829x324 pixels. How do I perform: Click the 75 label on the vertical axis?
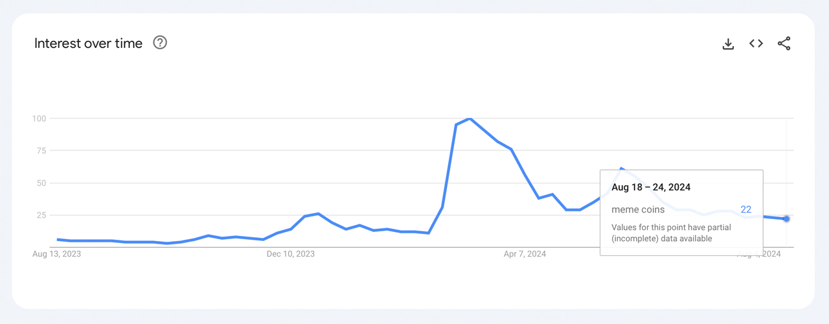point(41,151)
